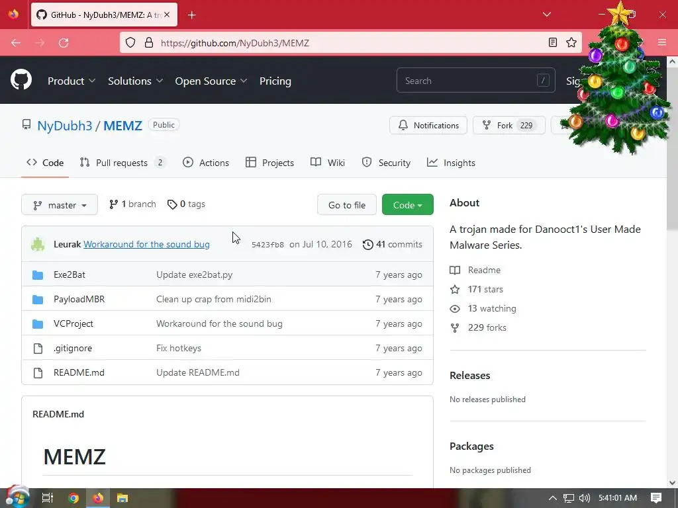Click the .gitignore file icon

coord(38,348)
